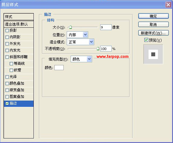Enable the 外发光 outer glow checkbox
This screenshot has width=173, height=143.
[x=7, y=44]
